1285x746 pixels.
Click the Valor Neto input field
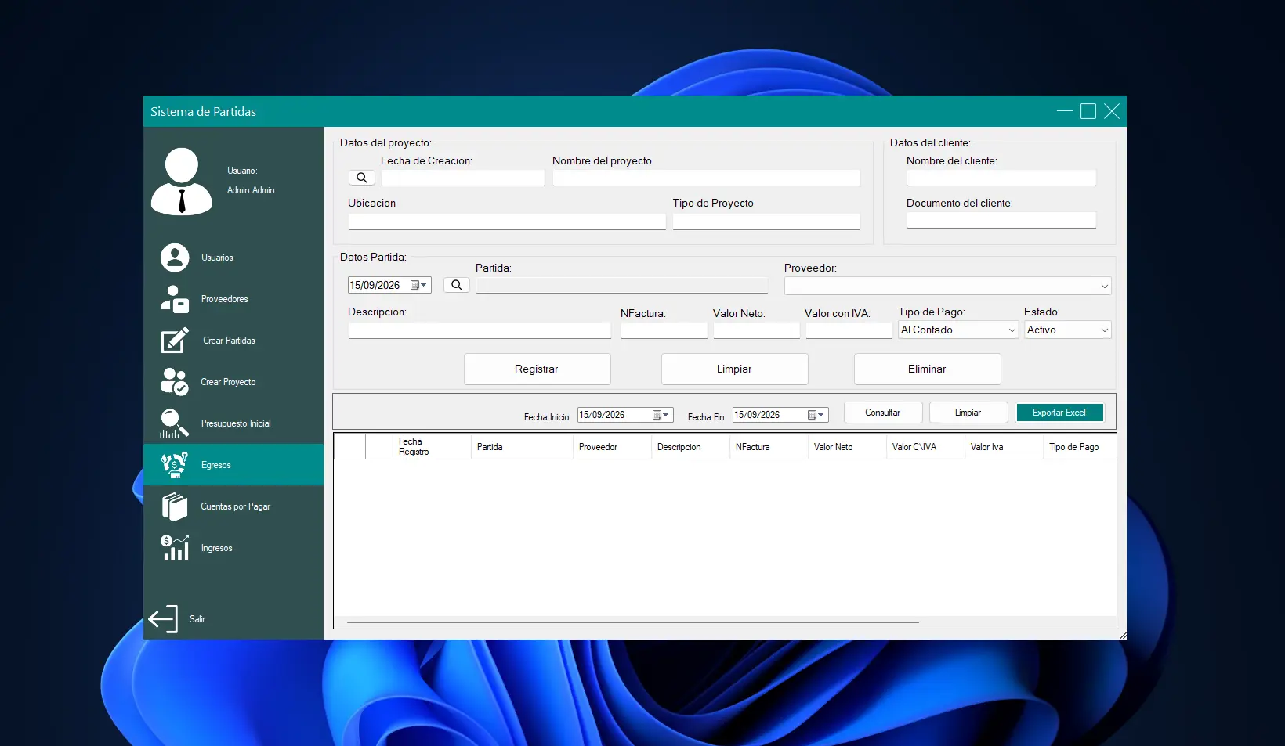click(756, 330)
